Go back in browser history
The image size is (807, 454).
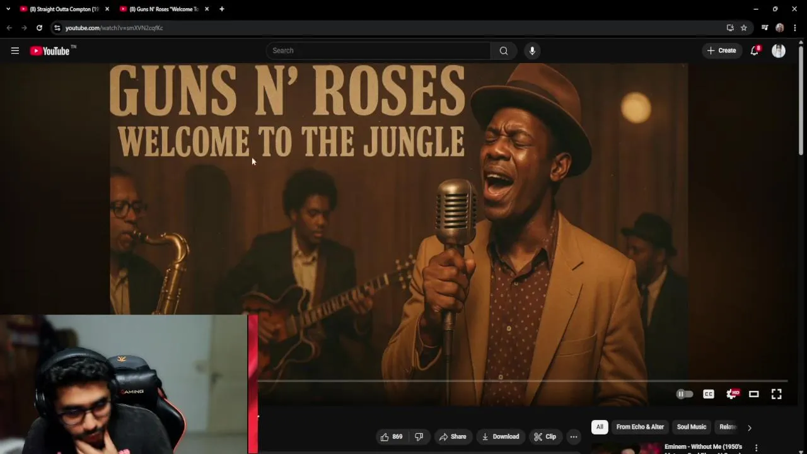[x=9, y=28]
